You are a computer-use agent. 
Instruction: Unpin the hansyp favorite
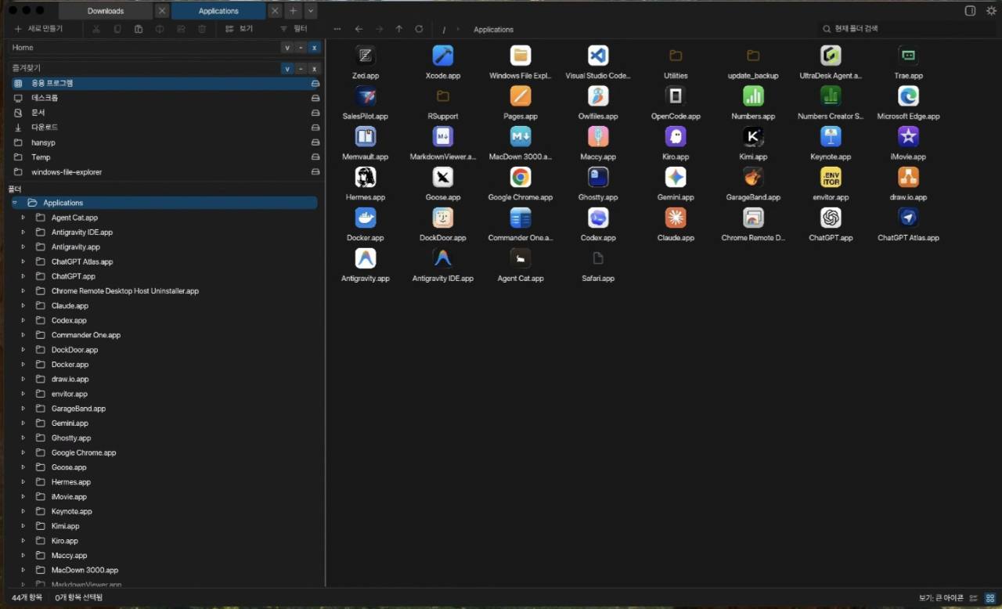(x=315, y=142)
